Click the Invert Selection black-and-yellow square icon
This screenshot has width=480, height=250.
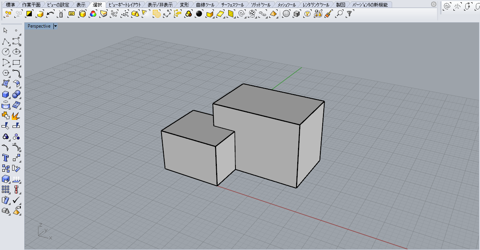(29, 14)
